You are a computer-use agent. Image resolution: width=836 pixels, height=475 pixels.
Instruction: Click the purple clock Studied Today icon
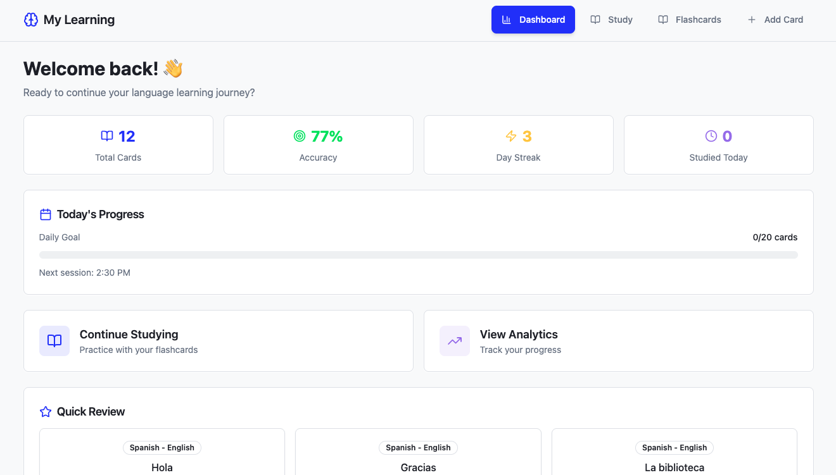(x=711, y=136)
